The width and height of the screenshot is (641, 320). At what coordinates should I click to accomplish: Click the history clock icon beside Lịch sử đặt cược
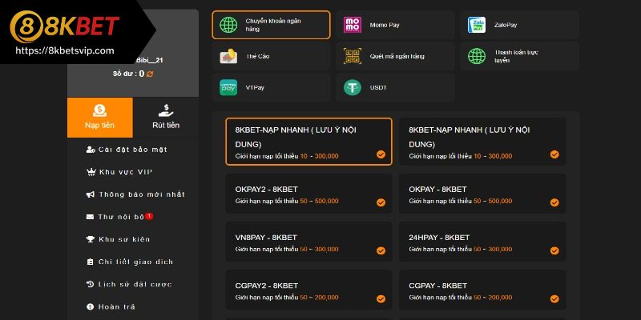click(x=91, y=284)
